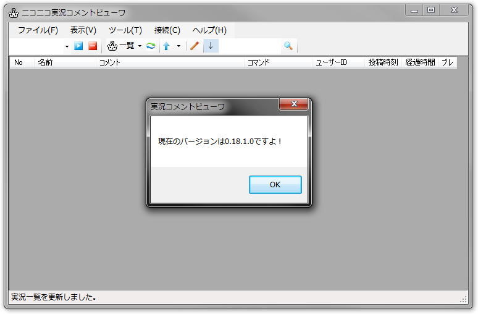Viewport: 478px width, 314px height.
Task: Click the green refresh arrows icon
Action: (x=151, y=46)
